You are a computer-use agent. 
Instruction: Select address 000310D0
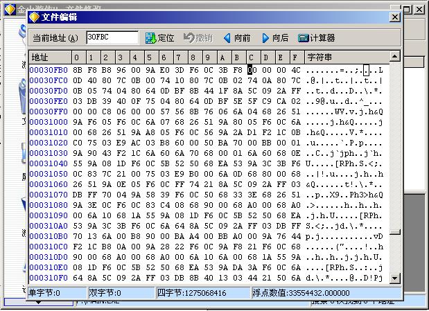(49, 257)
